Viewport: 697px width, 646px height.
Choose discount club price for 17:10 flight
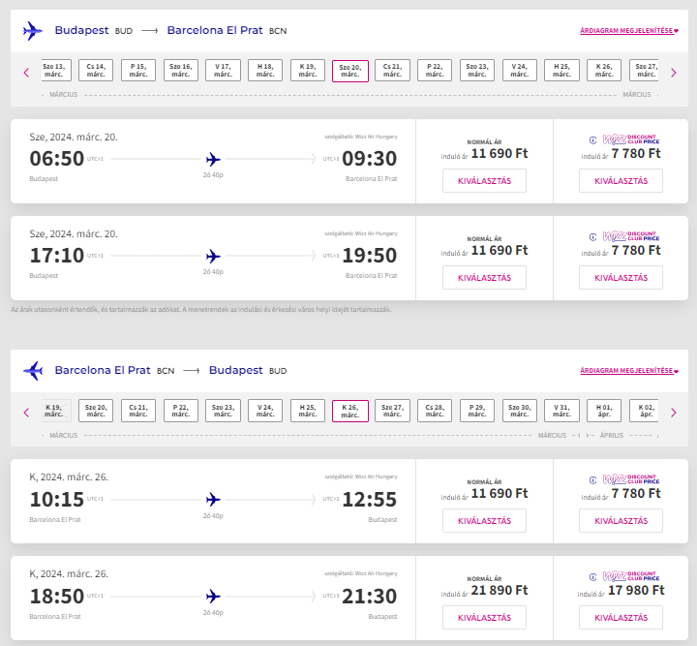tap(621, 277)
